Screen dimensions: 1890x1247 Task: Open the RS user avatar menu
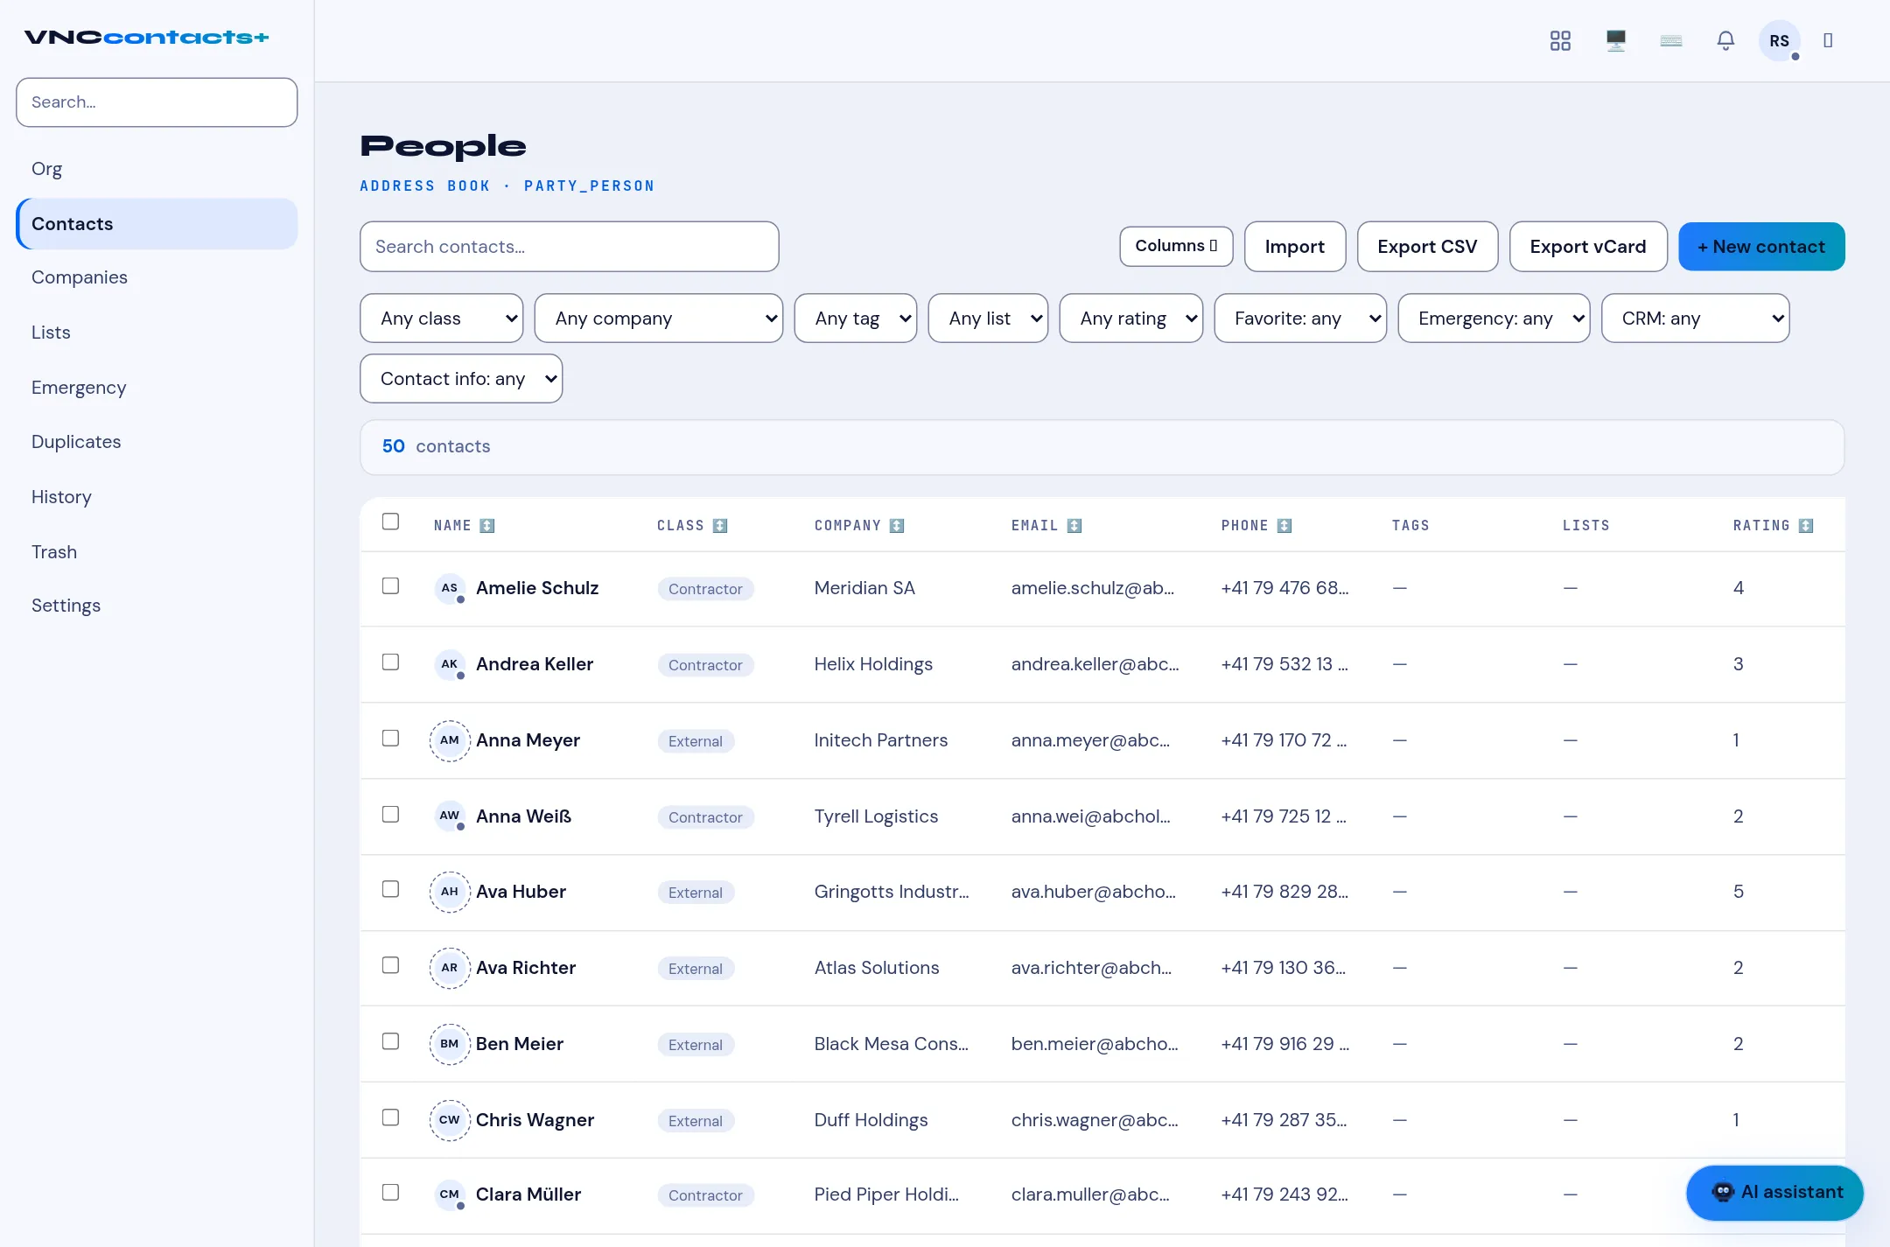click(x=1779, y=40)
